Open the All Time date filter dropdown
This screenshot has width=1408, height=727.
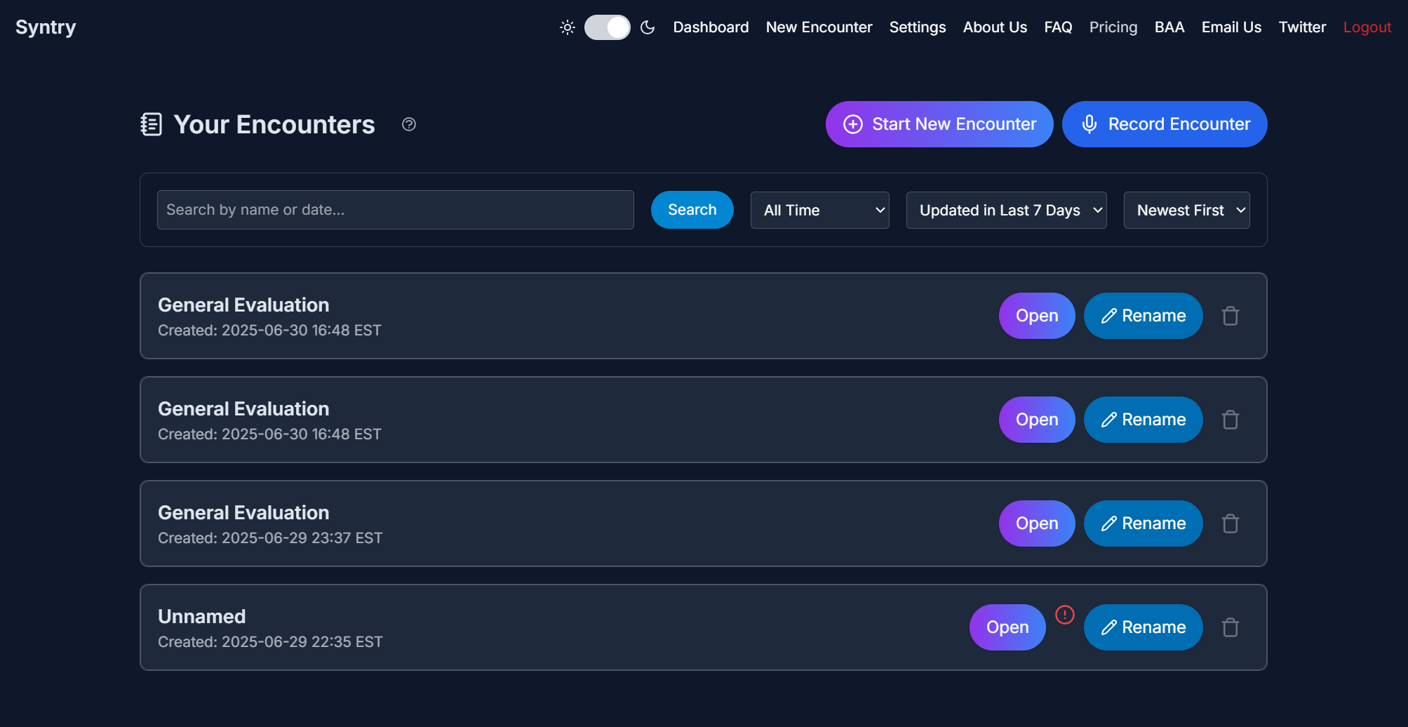coord(820,211)
